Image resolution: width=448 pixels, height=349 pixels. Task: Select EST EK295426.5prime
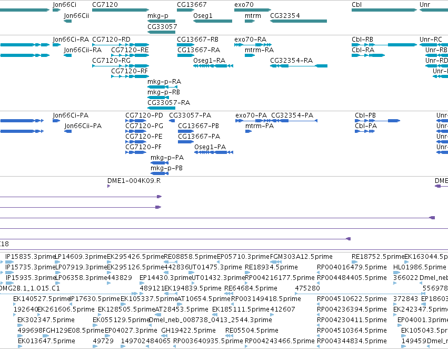[108, 262]
